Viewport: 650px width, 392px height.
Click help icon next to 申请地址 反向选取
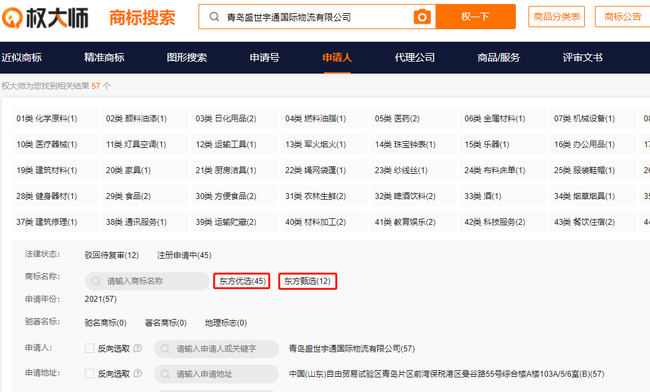137,373
